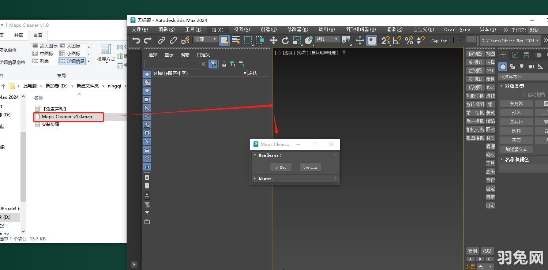Screen dimensions: 548x270
Task: Activate the Select and Move tool
Action: pyautogui.click(x=273, y=40)
